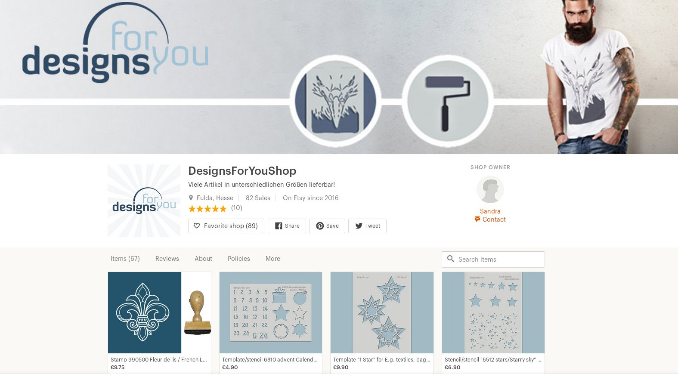Switch to the Reviews tab
Screen dimensions: 678x374
[x=167, y=259]
